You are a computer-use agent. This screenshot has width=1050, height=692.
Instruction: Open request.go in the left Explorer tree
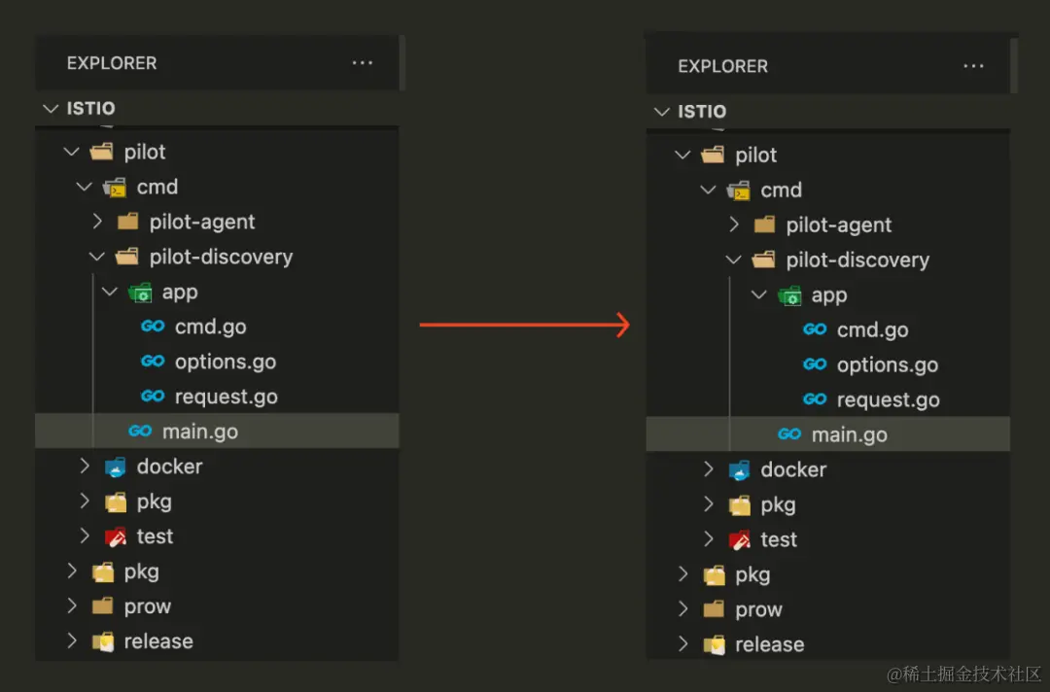227,397
